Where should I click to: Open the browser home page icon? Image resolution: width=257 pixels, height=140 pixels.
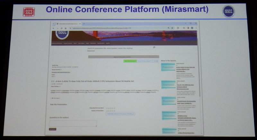[66, 28]
